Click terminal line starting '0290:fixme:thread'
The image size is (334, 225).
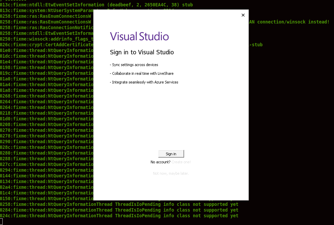[x=47, y=142]
